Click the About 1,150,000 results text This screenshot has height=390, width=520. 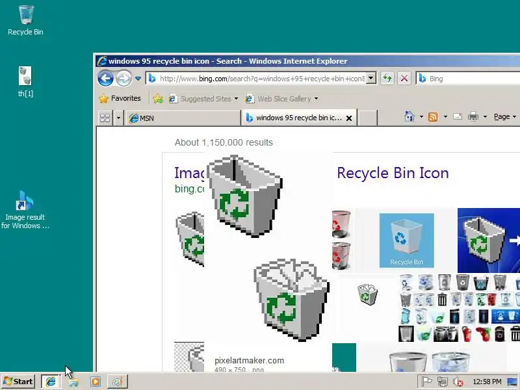tap(224, 142)
